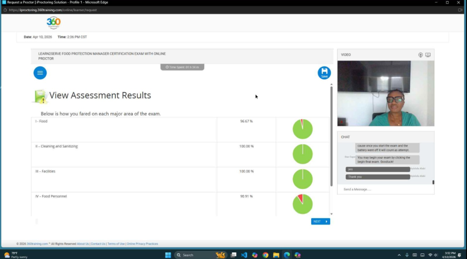Click the Time: 2:36 PM CST text

coord(72,37)
